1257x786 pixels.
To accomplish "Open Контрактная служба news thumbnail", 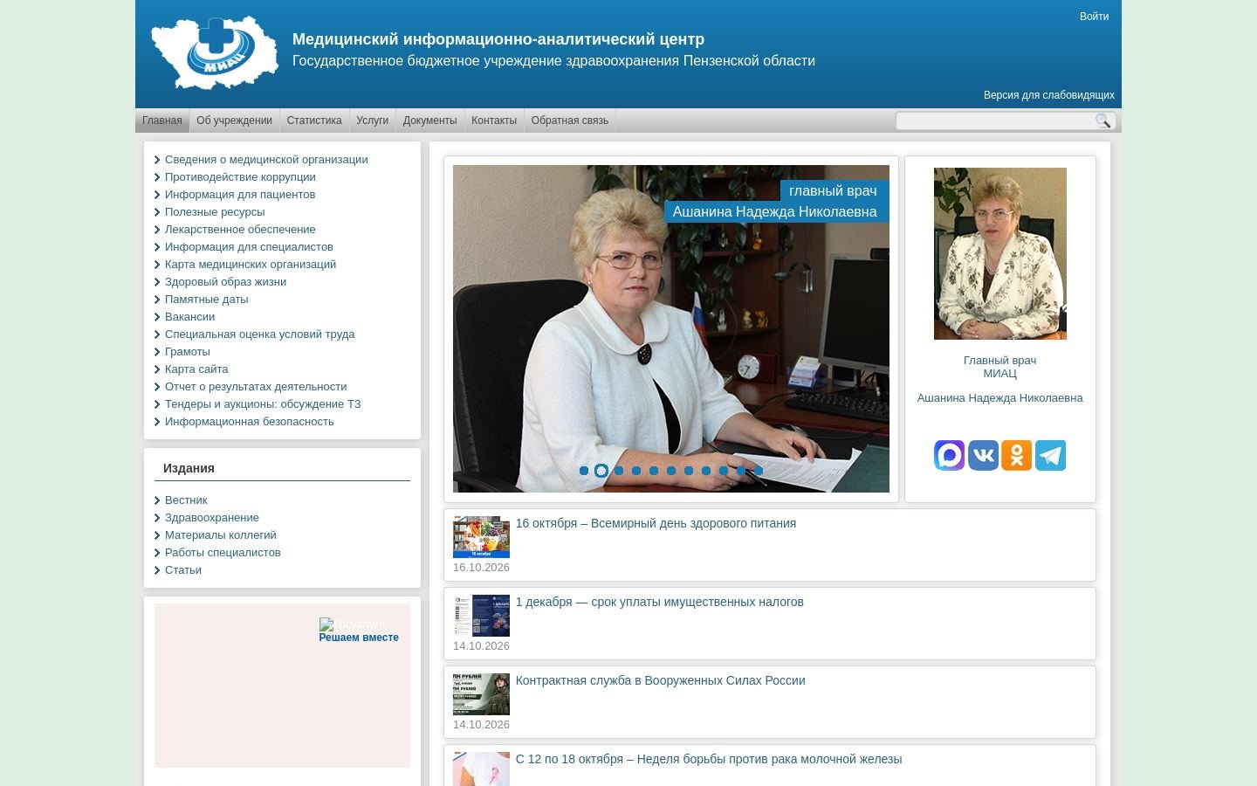I will [481, 694].
